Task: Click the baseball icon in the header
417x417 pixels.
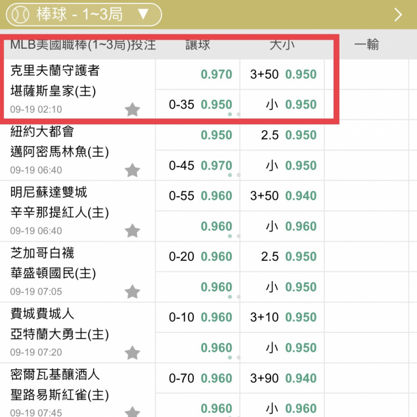Action: (x=20, y=14)
